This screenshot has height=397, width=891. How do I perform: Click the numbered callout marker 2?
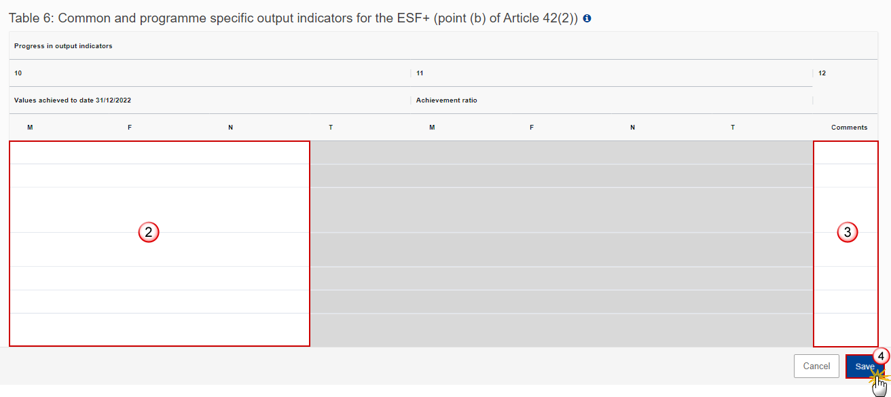tap(149, 233)
